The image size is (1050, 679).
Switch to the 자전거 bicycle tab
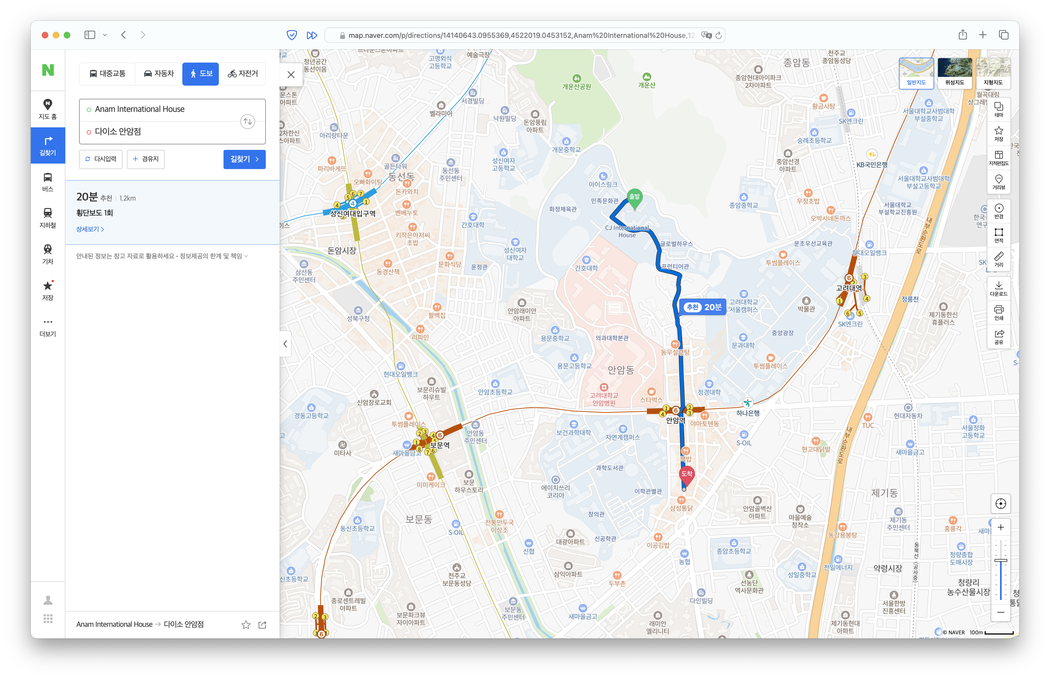point(243,74)
